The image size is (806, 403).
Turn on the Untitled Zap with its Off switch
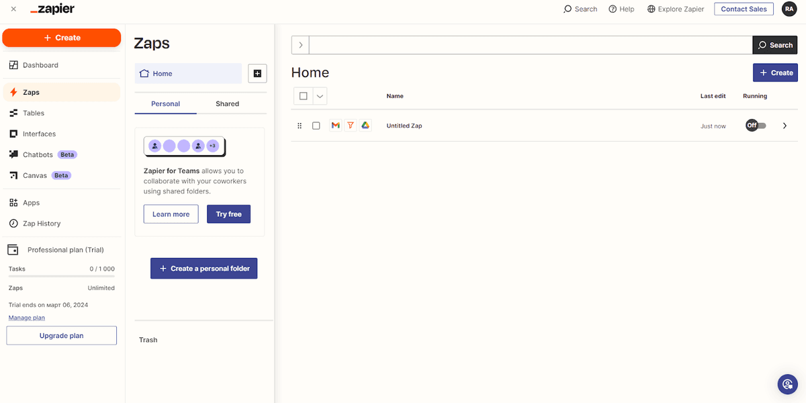tap(755, 125)
